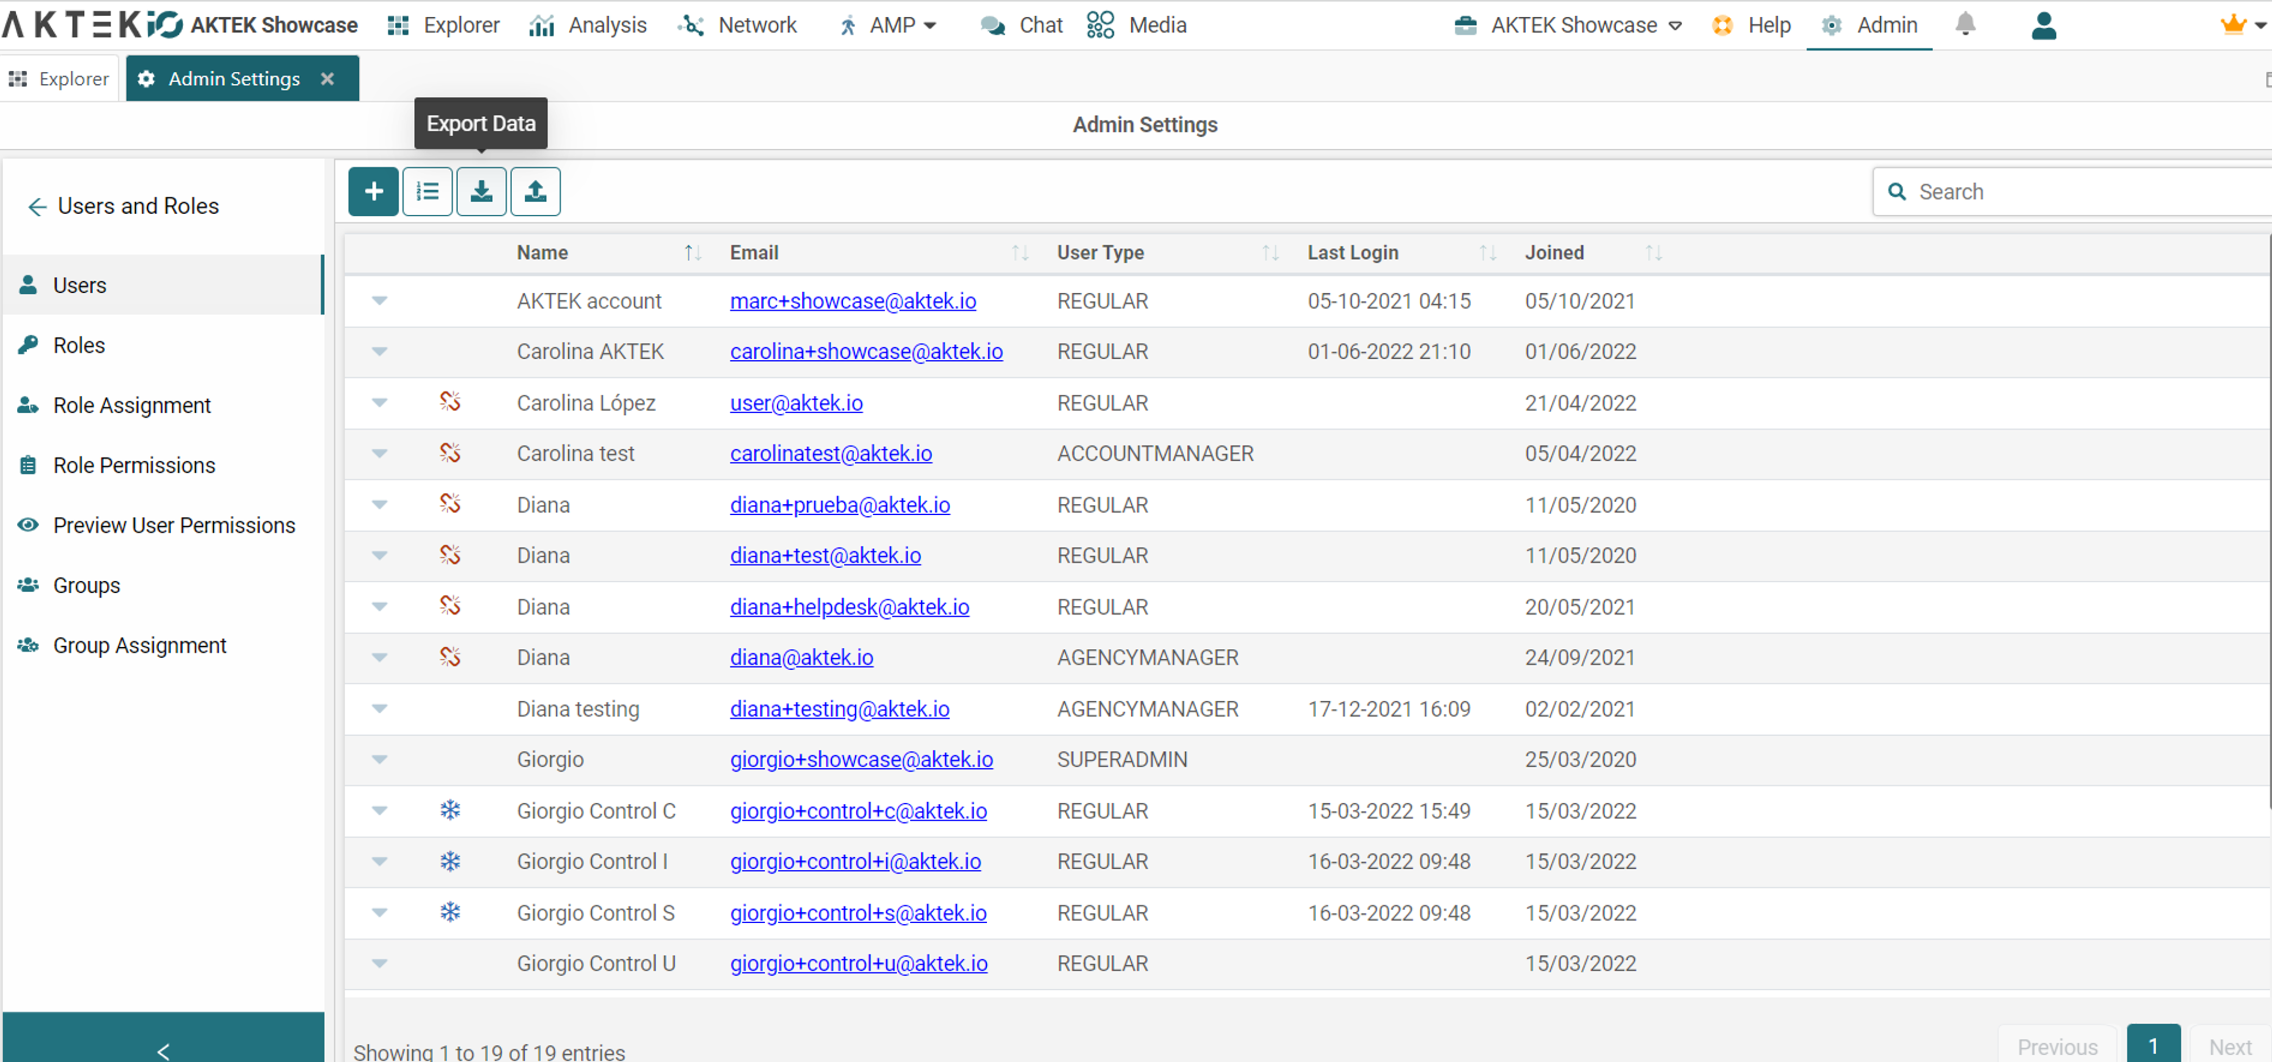2272x1062 pixels.
Task: Open Explorer in the top navigation
Action: click(x=444, y=25)
